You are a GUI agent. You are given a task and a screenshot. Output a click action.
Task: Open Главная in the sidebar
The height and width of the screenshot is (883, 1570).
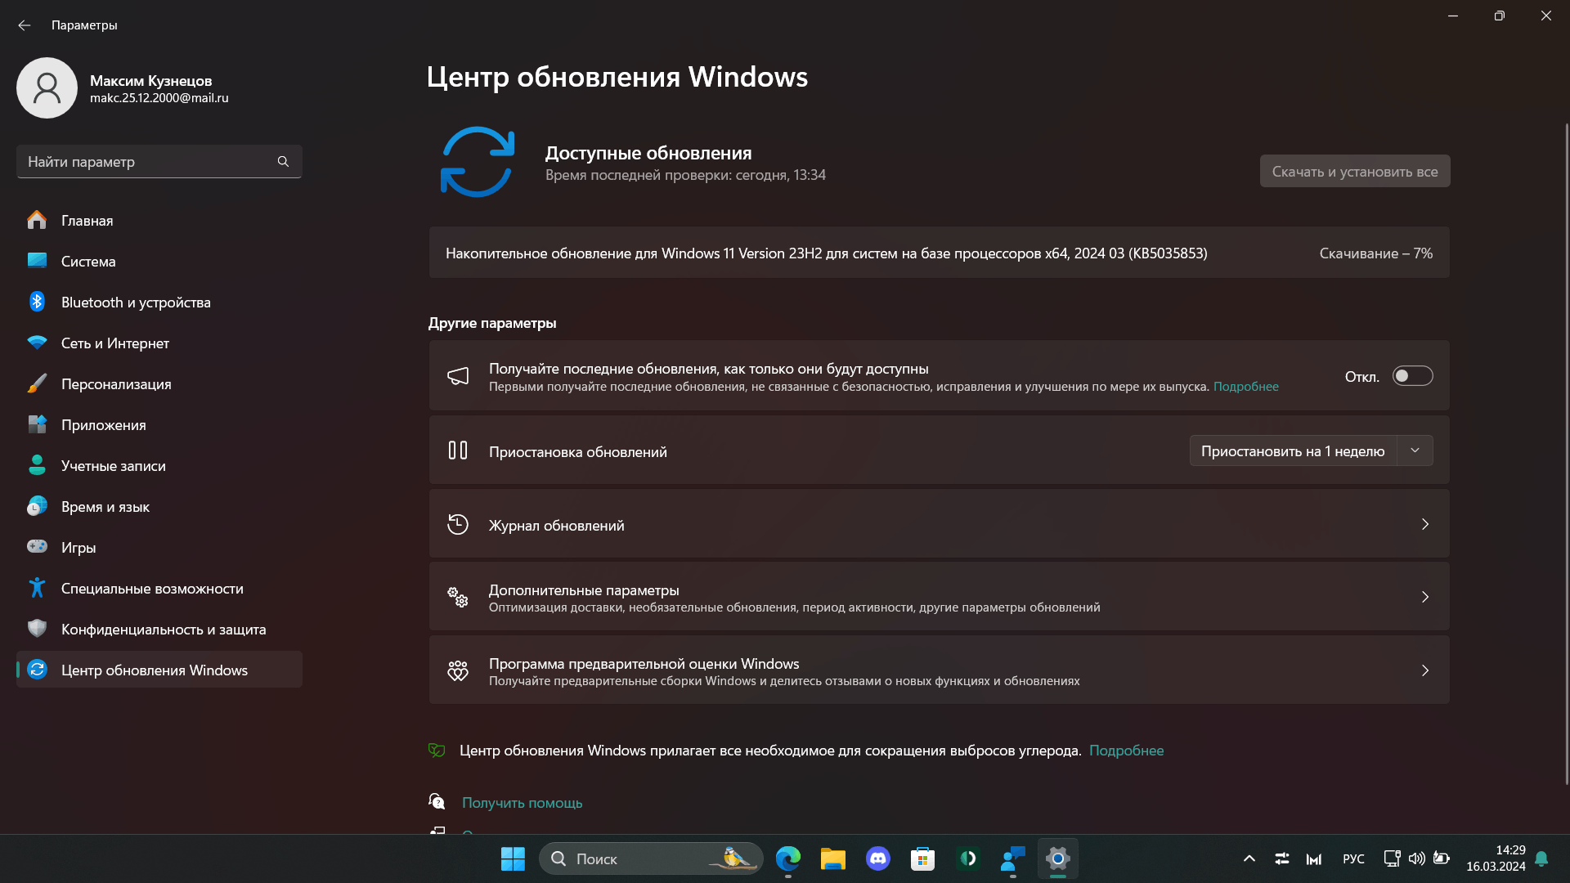coord(159,221)
